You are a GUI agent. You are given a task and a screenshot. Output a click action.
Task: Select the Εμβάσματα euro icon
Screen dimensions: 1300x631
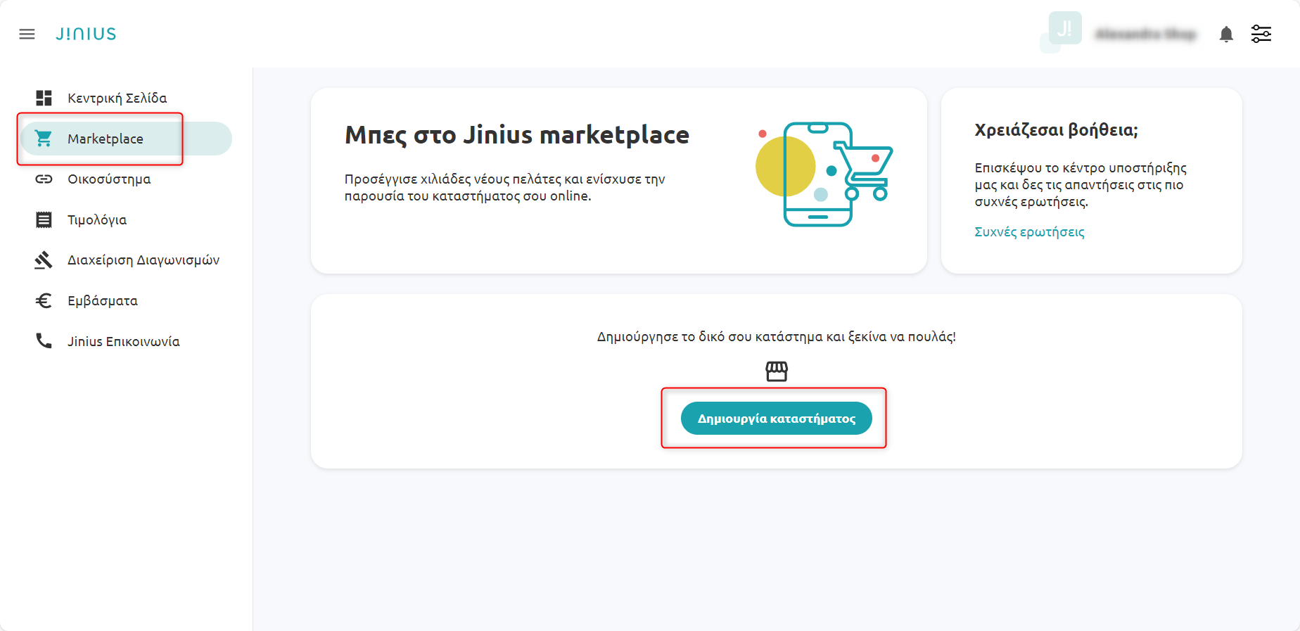coord(44,301)
